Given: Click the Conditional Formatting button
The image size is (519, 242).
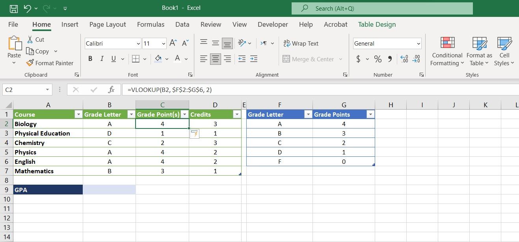Looking at the screenshot, I should click(x=447, y=52).
